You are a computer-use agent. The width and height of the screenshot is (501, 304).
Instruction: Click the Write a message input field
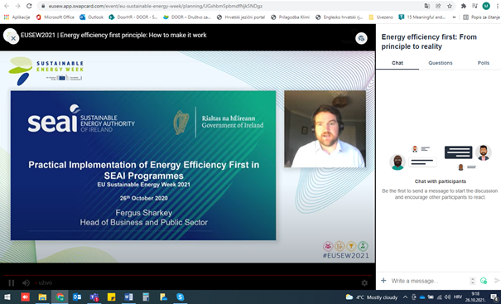tap(429, 281)
